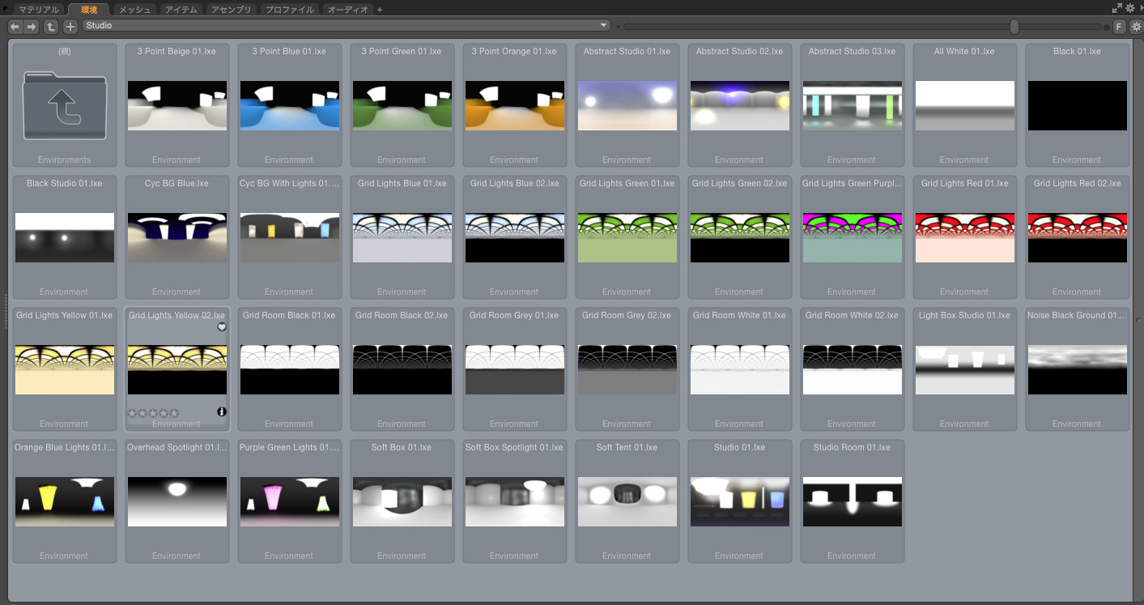Select Studio 01 environment preset
The image size is (1144, 605).
pos(739,501)
